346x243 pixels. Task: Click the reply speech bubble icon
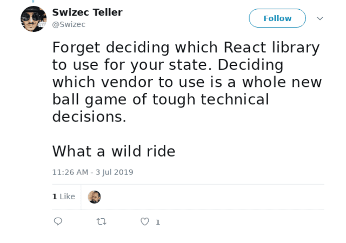click(58, 221)
